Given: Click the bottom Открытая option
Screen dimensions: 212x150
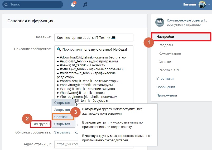Looking at the screenshot, I should tap(63, 124).
